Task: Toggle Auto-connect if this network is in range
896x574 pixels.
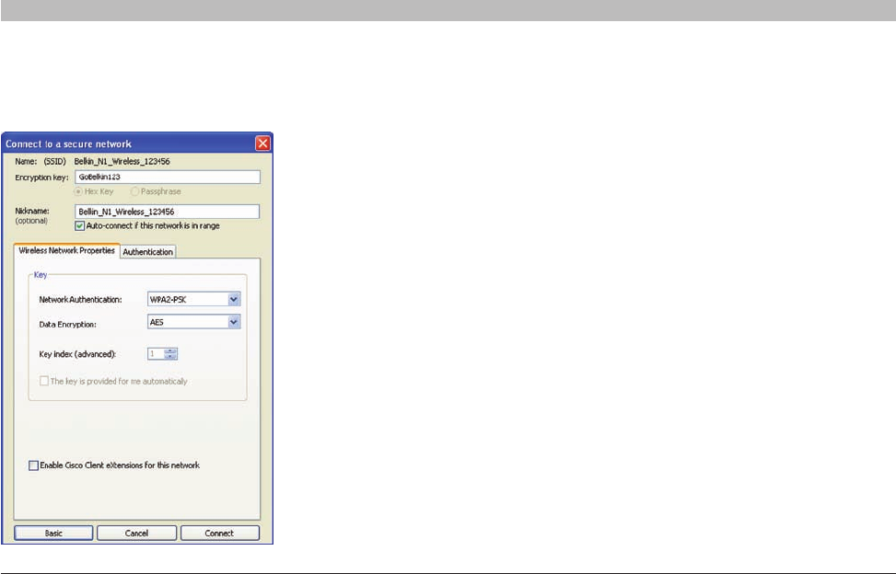Action: (80, 226)
